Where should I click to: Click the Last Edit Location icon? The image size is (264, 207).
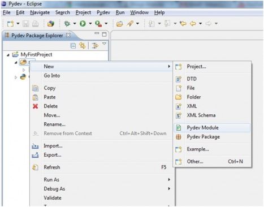click(x=183, y=24)
